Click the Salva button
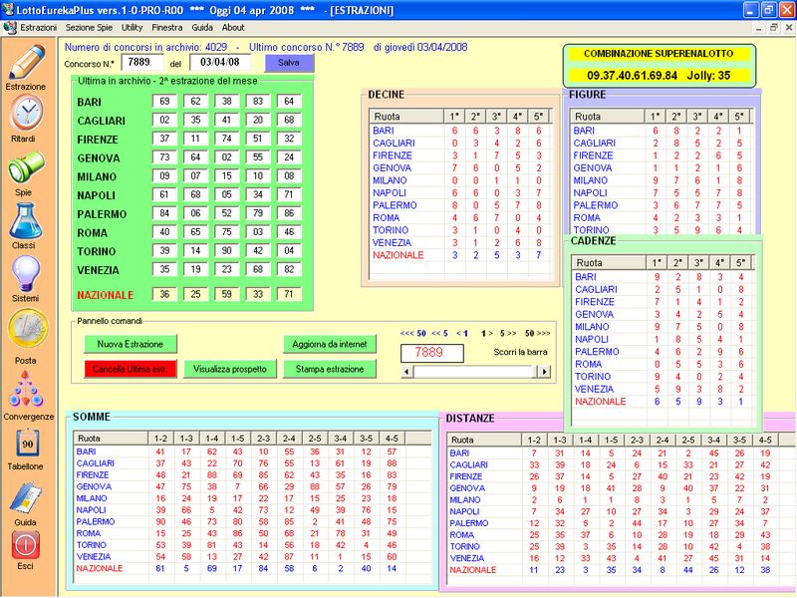 tap(289, 63)
